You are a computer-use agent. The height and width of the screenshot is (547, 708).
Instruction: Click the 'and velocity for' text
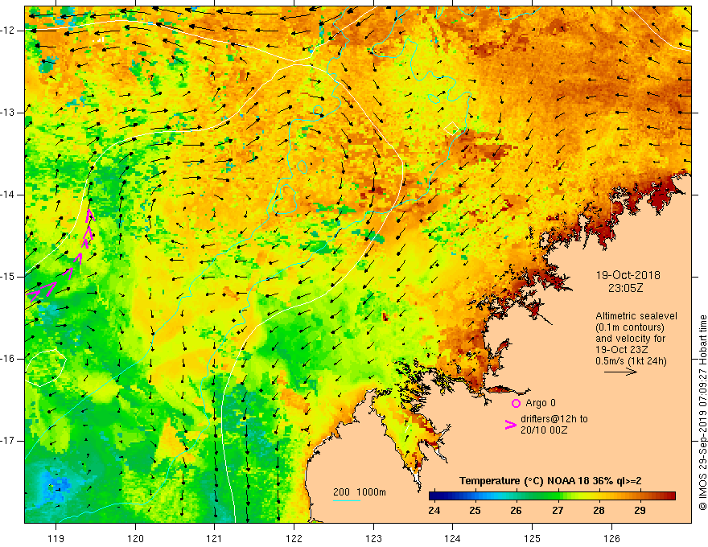pos(630,339)
